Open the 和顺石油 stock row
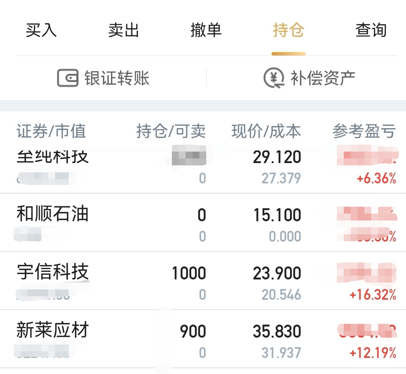This screenshot has height=374, width=406. click(53, 214)
